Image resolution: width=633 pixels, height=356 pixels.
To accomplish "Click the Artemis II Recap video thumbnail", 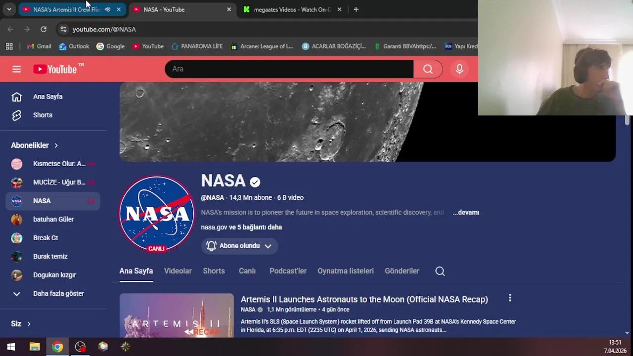I will pos(177,315).
